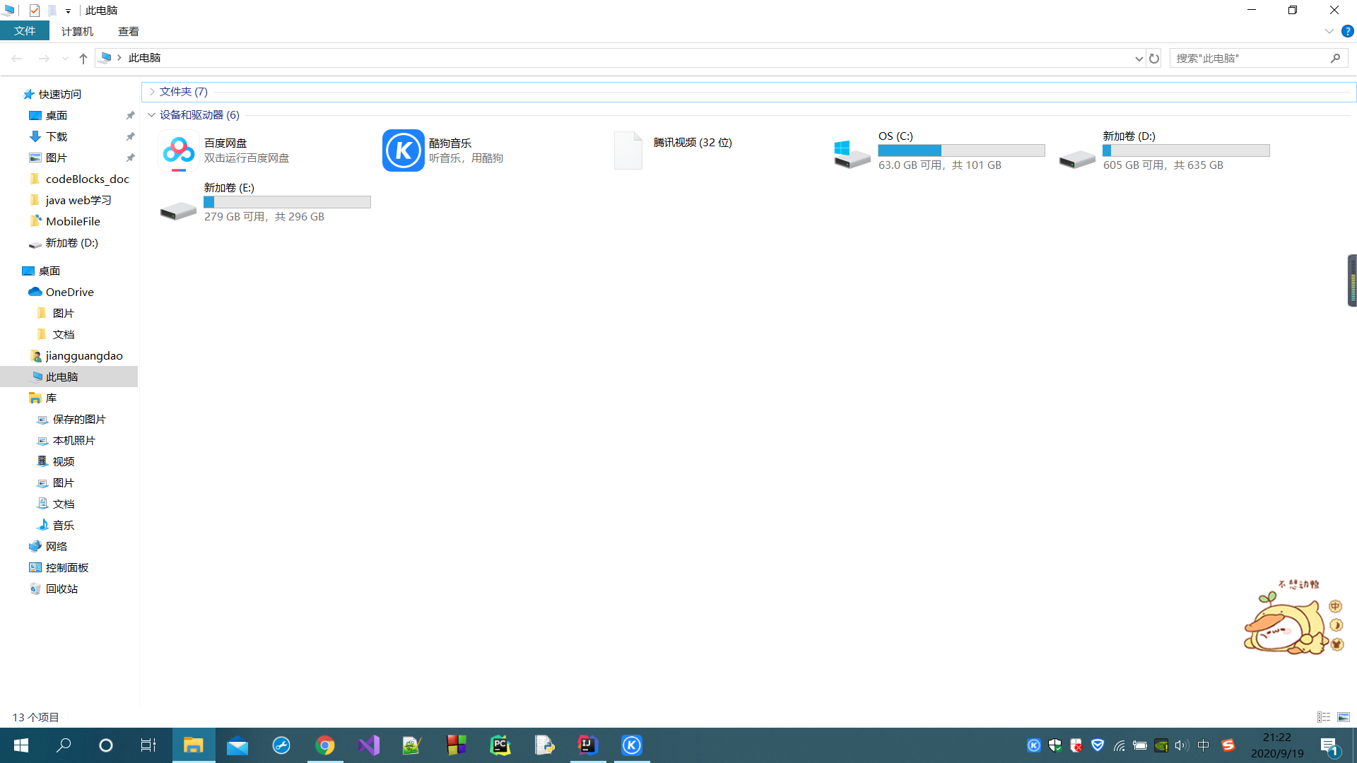Switch to details view in status bar
The image size is (1357, 763).
[1324, 717]
